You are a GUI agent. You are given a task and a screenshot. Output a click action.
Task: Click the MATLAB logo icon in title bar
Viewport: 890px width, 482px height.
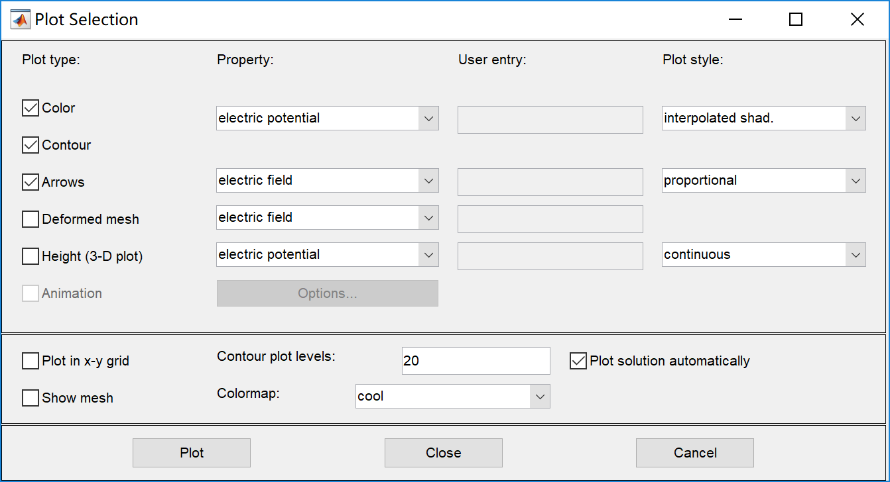coord(21,19)
